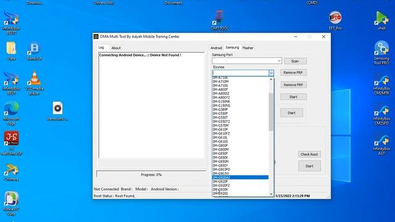Select SM-G389F model entry

[240, 110]
